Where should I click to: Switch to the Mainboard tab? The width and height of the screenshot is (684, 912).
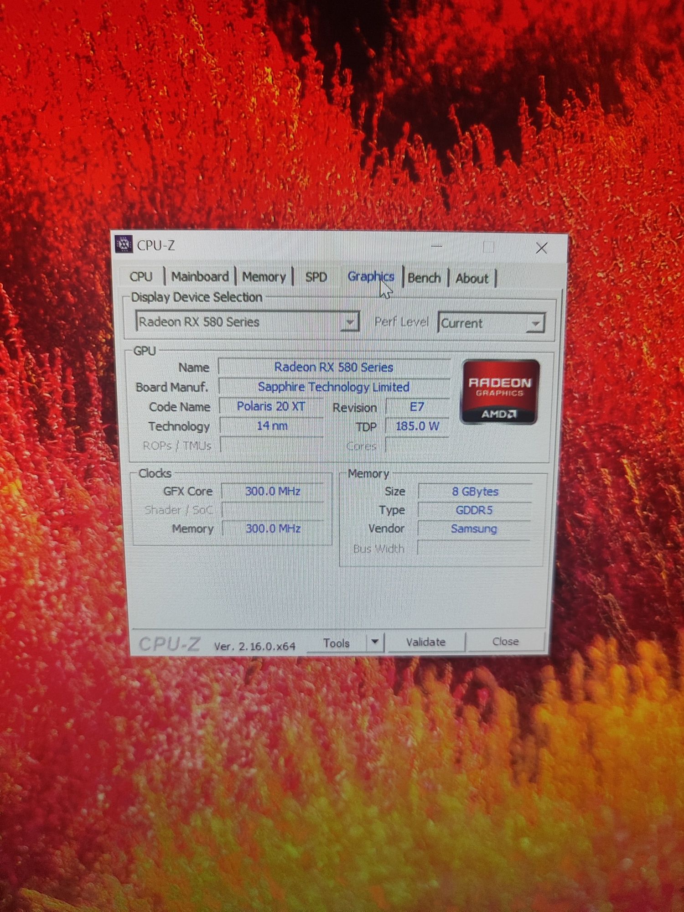tap(200, 276)
